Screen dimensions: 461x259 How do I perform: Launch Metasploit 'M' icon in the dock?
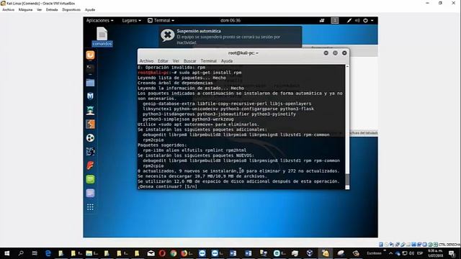coord(90,96)
